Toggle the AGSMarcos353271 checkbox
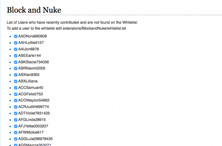 click(x=16, y=145)
